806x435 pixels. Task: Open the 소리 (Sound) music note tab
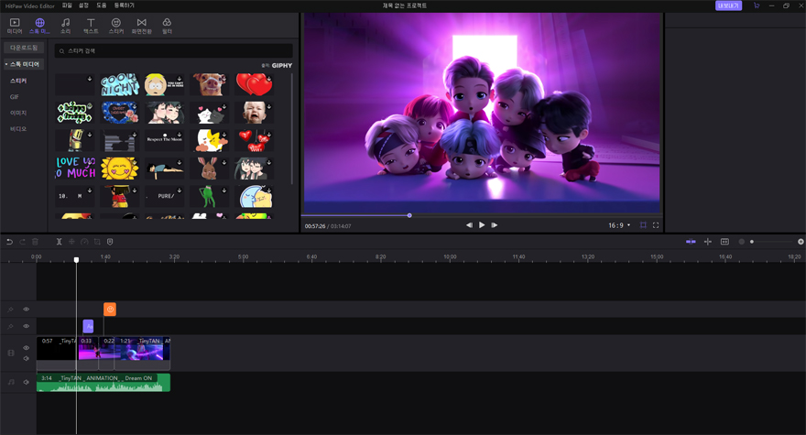pyautogui.click(x=65, y=26)
